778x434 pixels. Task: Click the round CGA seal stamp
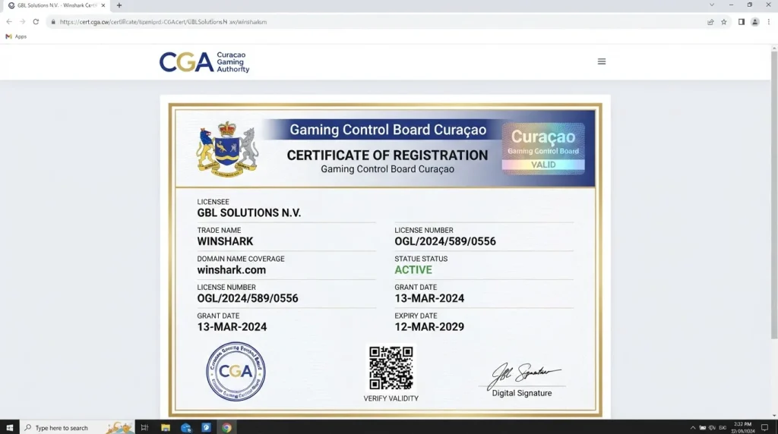pyautogui.click(x=236, y=371)
